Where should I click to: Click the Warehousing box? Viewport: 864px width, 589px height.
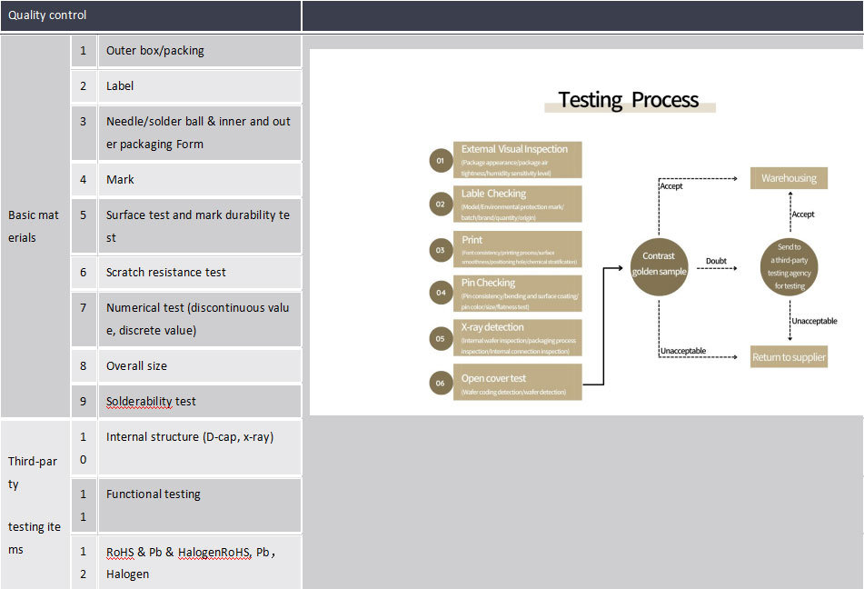click(789, 178)
